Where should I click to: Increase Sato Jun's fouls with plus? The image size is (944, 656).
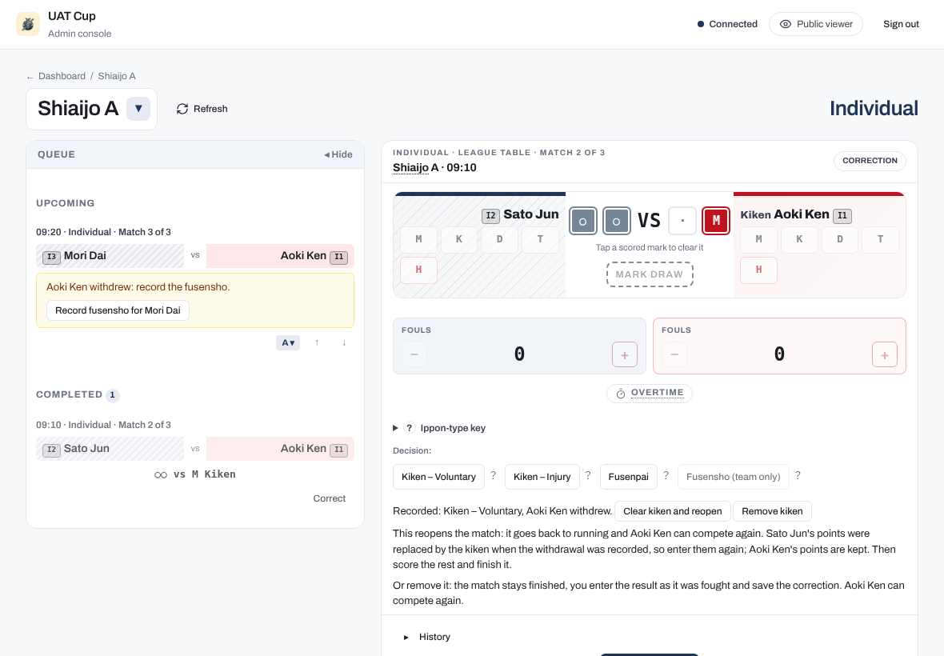(x=625, y=354)
